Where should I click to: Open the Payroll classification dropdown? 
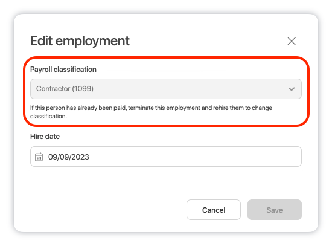point(166,89)
